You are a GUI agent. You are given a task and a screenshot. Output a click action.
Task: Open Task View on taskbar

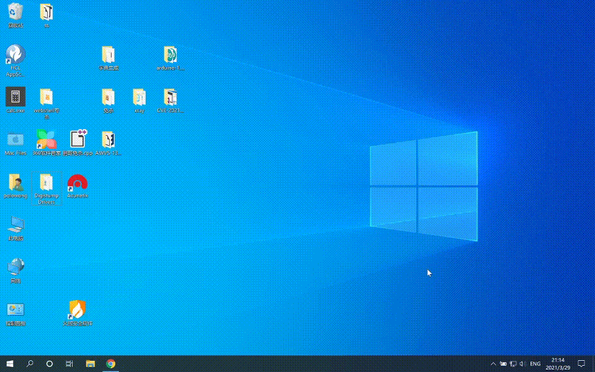pos(69,364)
